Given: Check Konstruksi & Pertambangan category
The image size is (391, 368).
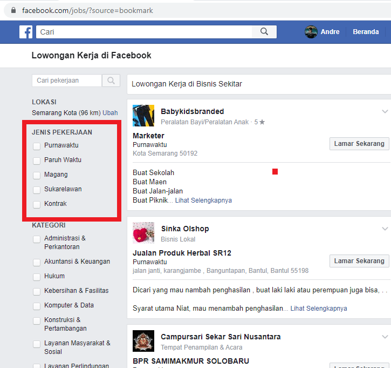Looking at the screenshot, I should [37, 321].
